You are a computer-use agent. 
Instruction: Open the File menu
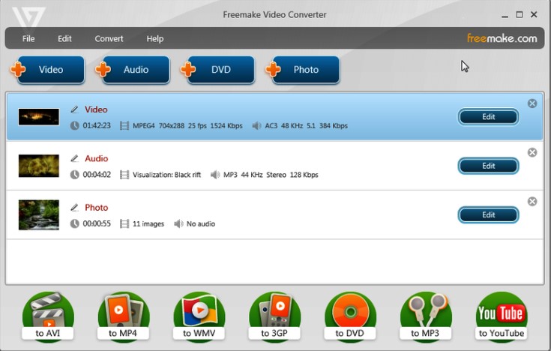pos(28,39)
